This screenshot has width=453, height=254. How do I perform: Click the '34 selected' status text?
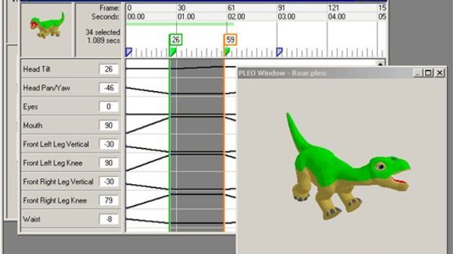[103, 32]
